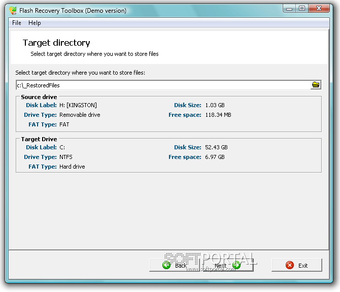The height and width of the screenshot is (292, 340).
Task: Click the target drive type 'NTFS'
Action: (x=66, y=157)
